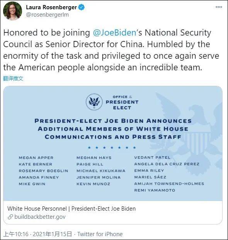The image size is (228, 240).
Task: Click the Twitter for iPhone source label
Action: (x=100, y=234)
